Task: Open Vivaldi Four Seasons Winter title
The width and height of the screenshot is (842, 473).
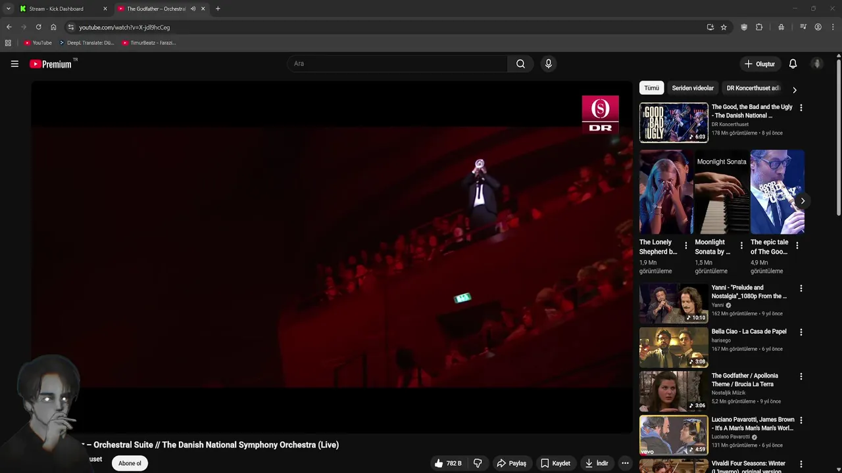Action: coord(749,467)
